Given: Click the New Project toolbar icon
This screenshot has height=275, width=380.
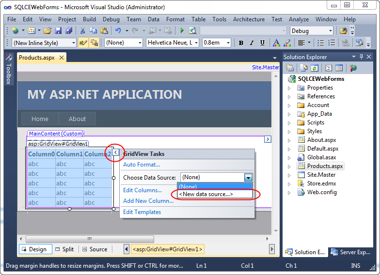Looking at the screenshot, I should coord(15,31).
